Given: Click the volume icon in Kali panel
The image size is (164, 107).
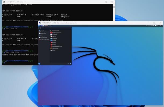Looking at the screenshot, I should (154, 26).
